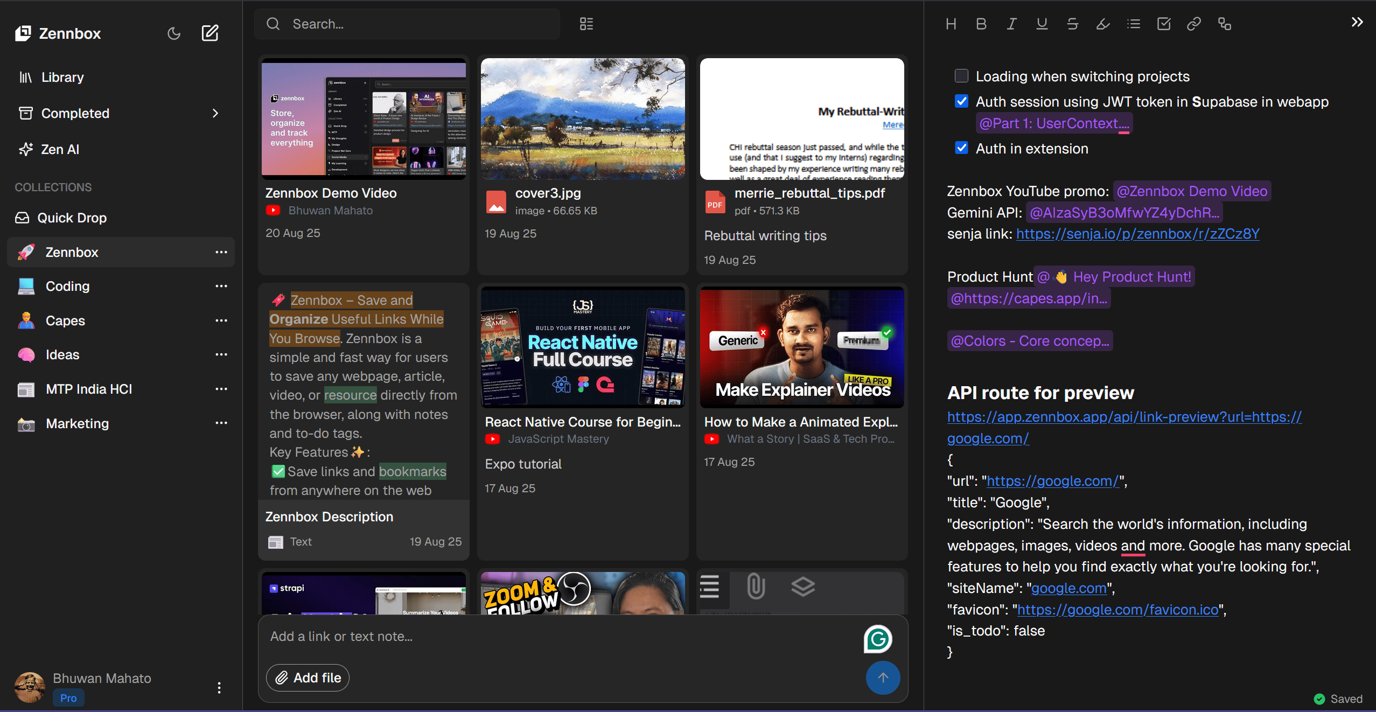Click the new note compose icon
Screen dimensions: 1376x712
209,33
